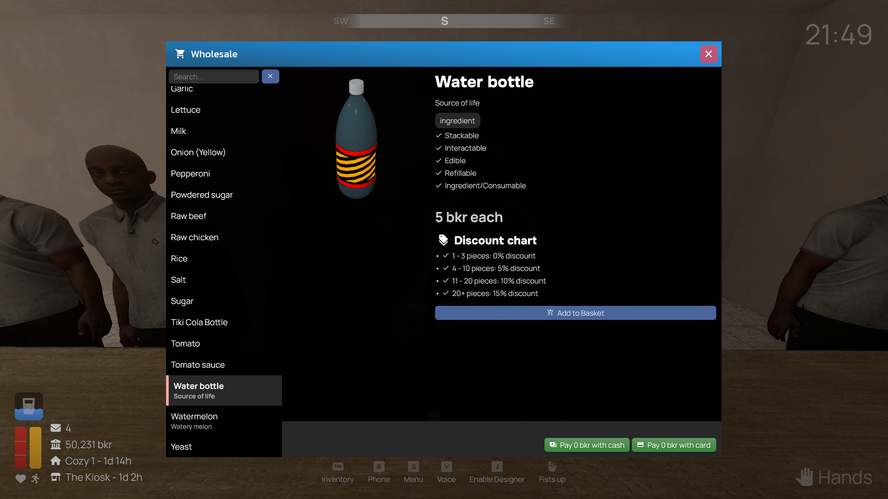Click the cash icon on pay button

pyautogui.click(x=553, y=445)
